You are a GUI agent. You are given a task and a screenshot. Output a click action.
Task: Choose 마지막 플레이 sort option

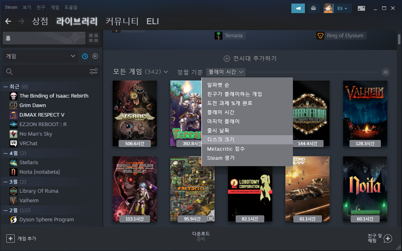[247, 122]
